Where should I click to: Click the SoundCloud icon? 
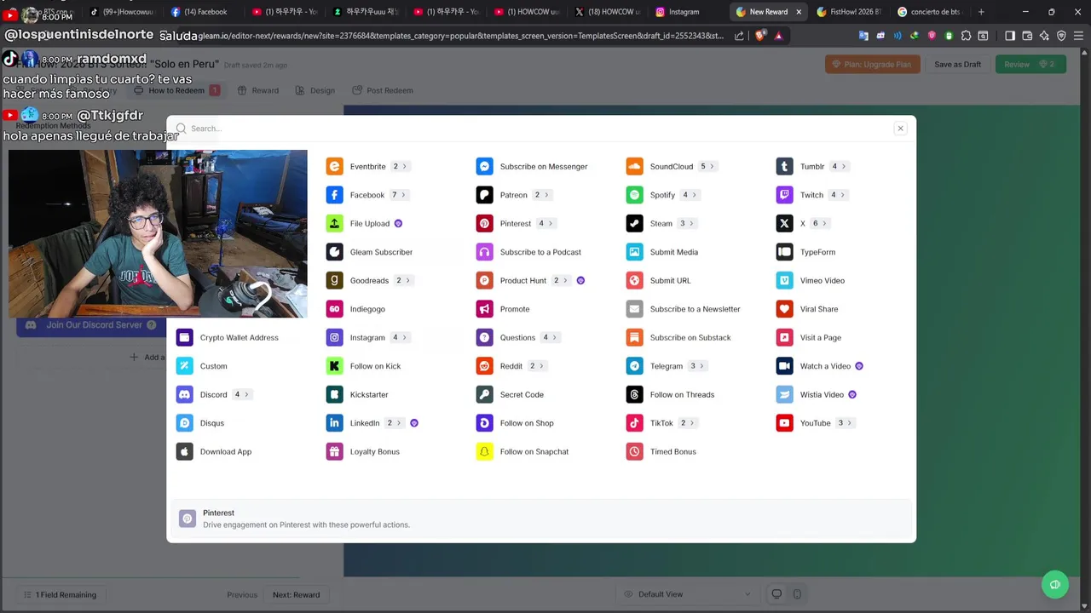click(x=634, y=167)
